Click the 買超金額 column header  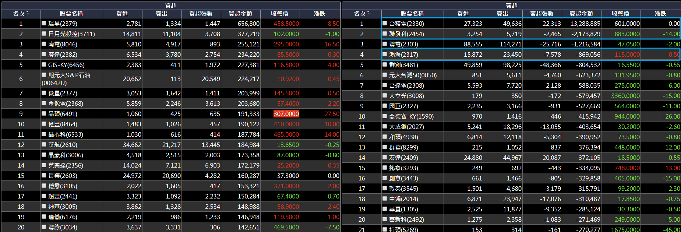(x=240, y=14)
